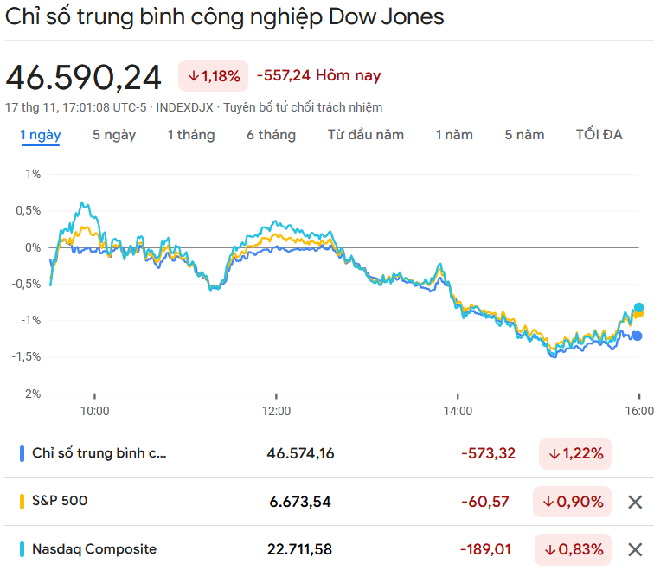Show the "1 tháng" chart range

[191, 135]
